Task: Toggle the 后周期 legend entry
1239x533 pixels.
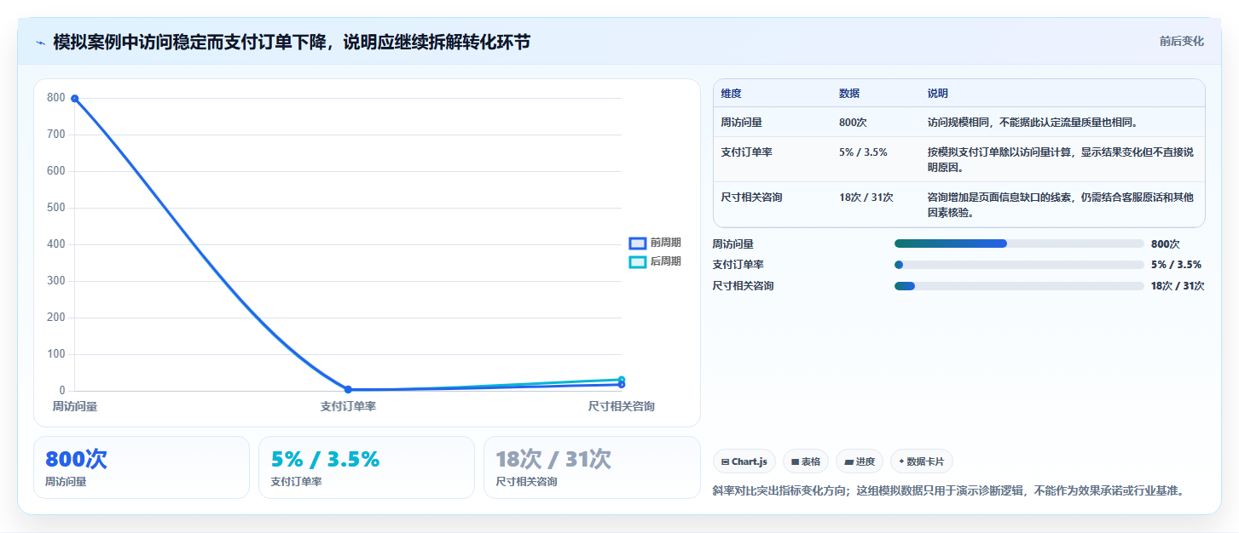Action: pyautogui.click(x=655, y=261)
